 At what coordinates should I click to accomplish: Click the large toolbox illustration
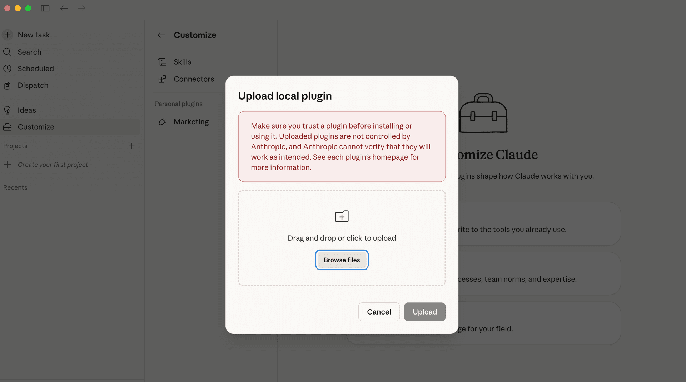pyautogui.click(x=483, y=113)
